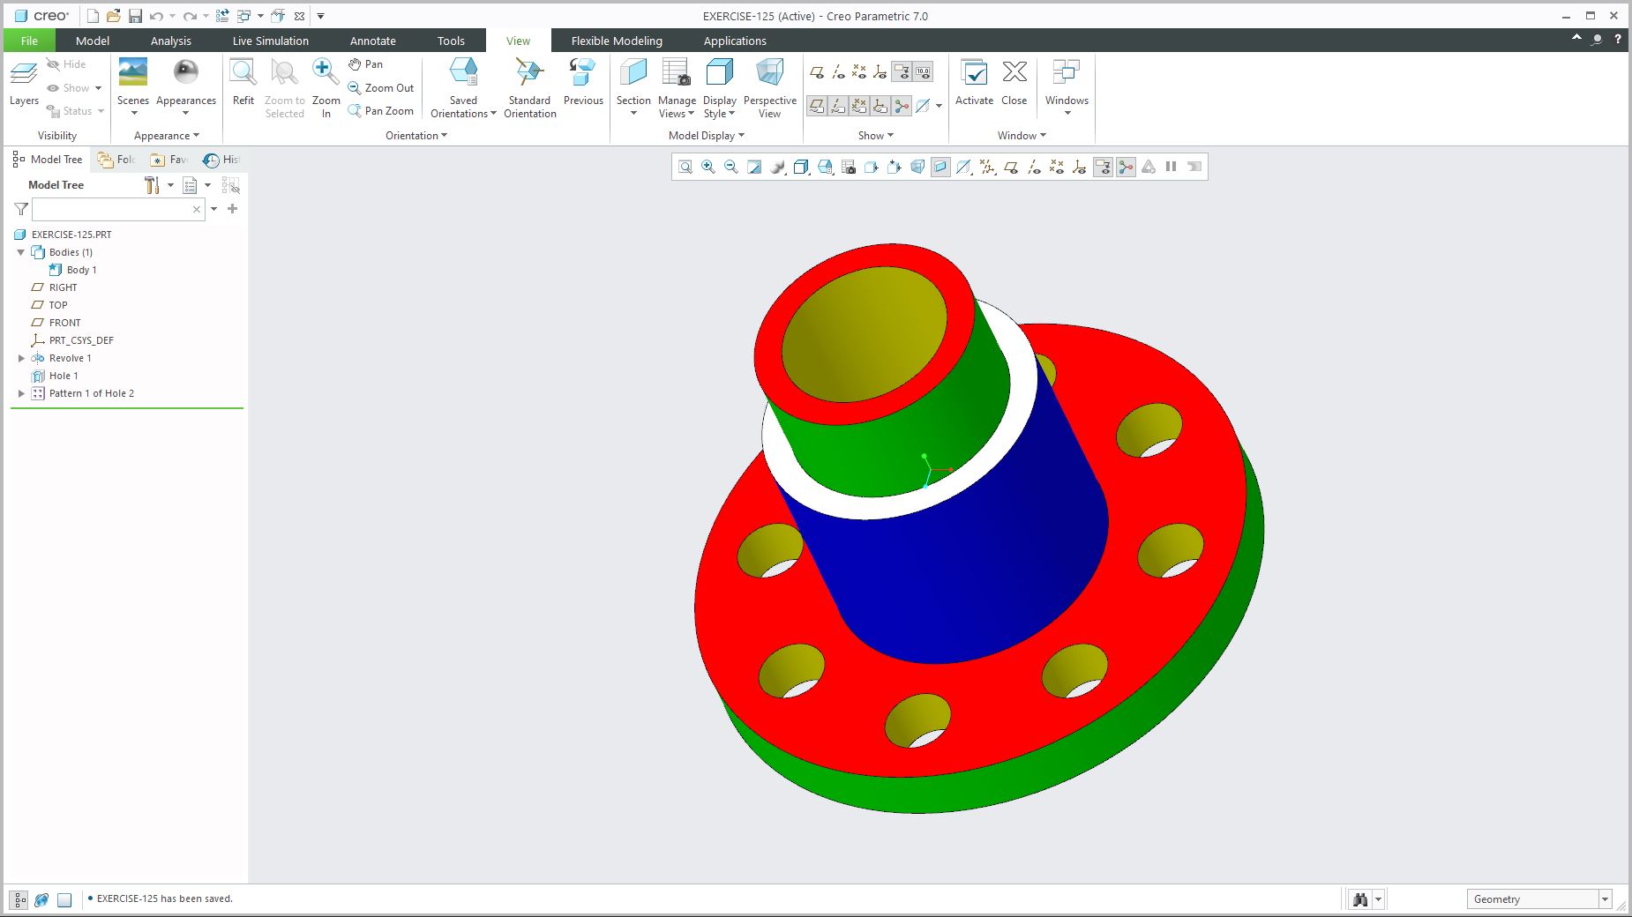Toggle plane display in ribbon Show group

click(x=817, y=72)
